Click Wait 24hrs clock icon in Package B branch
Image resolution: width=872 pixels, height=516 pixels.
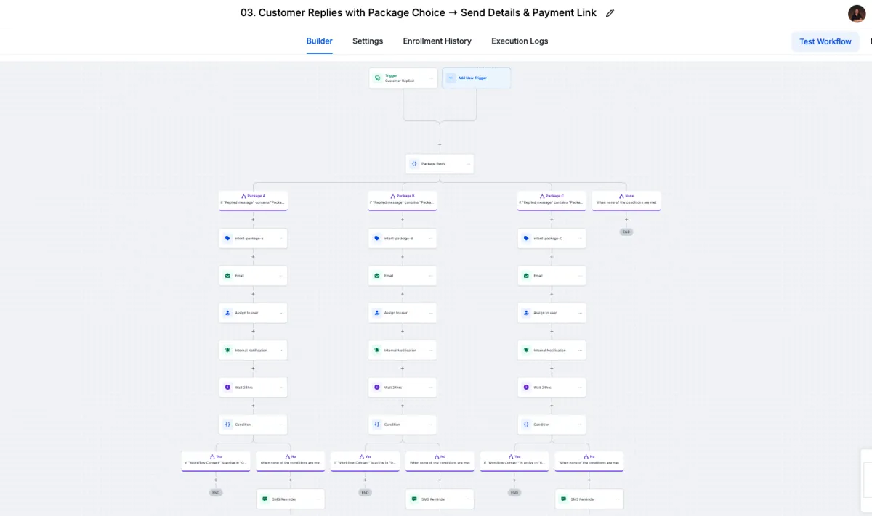click(x=377, y=388)
